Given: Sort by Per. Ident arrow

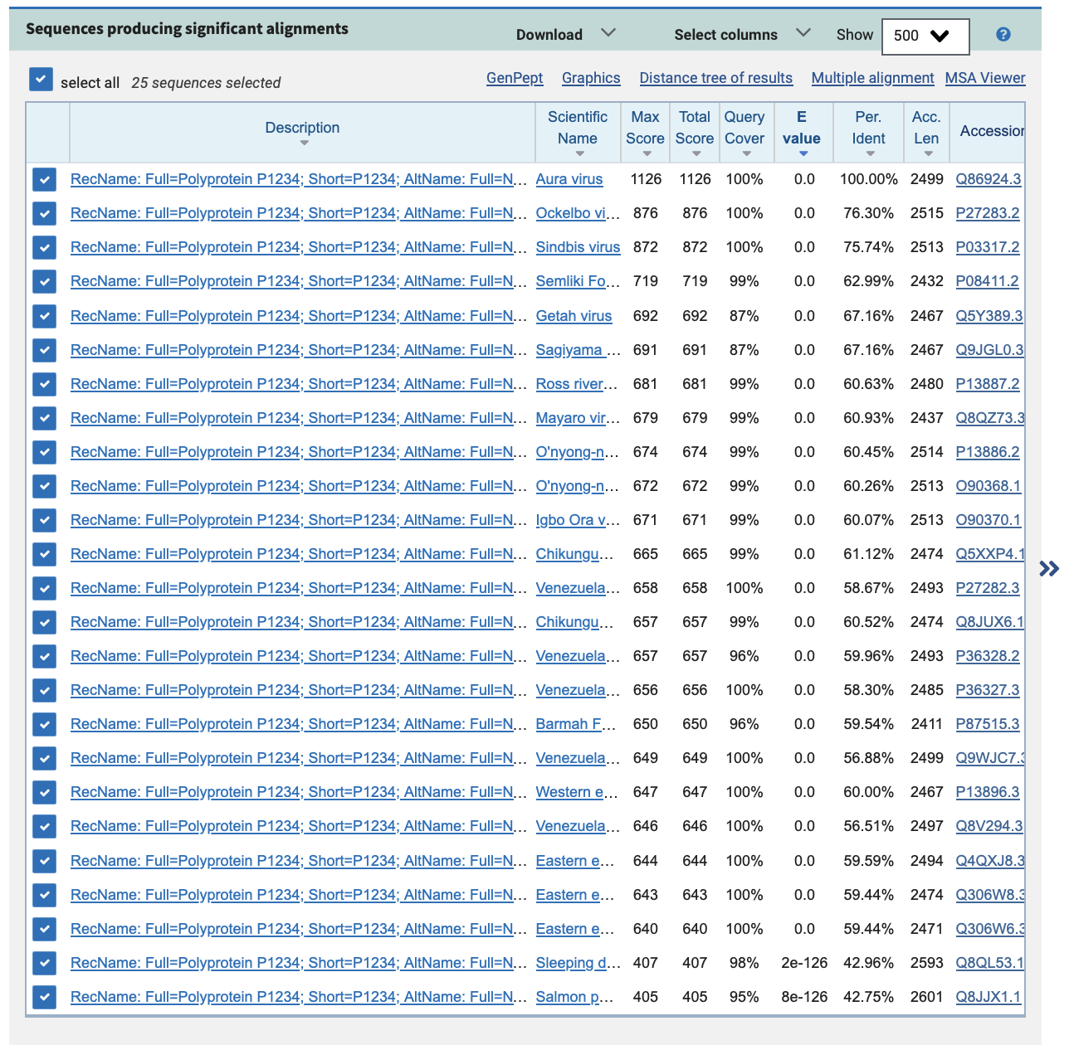Looking at the screenshot, I should (870, 153).
